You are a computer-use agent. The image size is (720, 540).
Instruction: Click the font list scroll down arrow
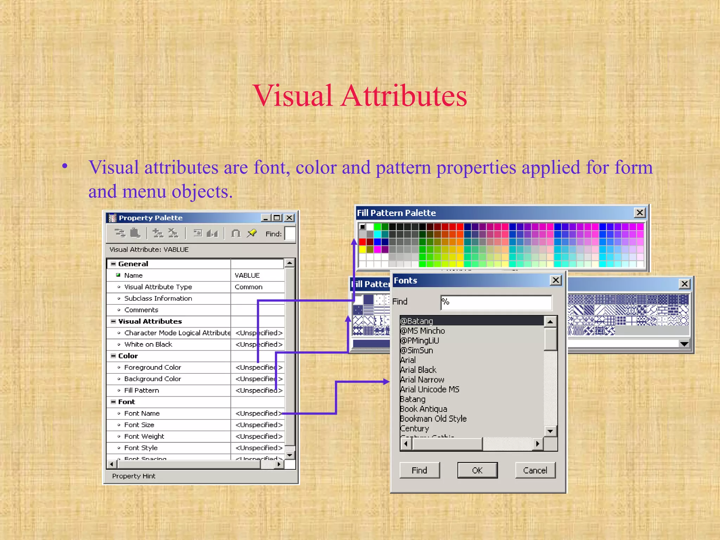550,431
